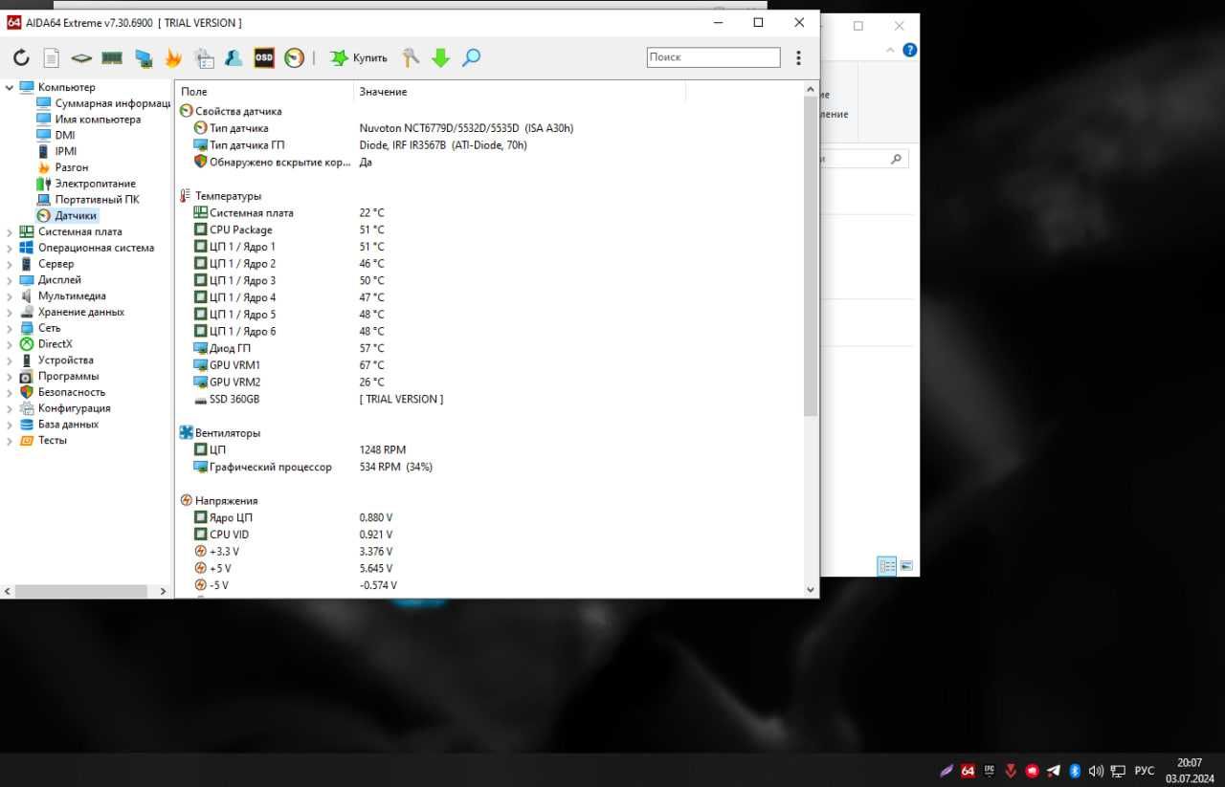
Task: Open the three-dot menu next to search
Action: (x=799, y=58)
